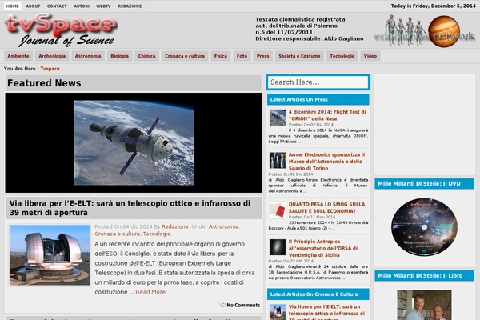Open the Cronaca e cultura tag in article meta

tap(118, 234)
